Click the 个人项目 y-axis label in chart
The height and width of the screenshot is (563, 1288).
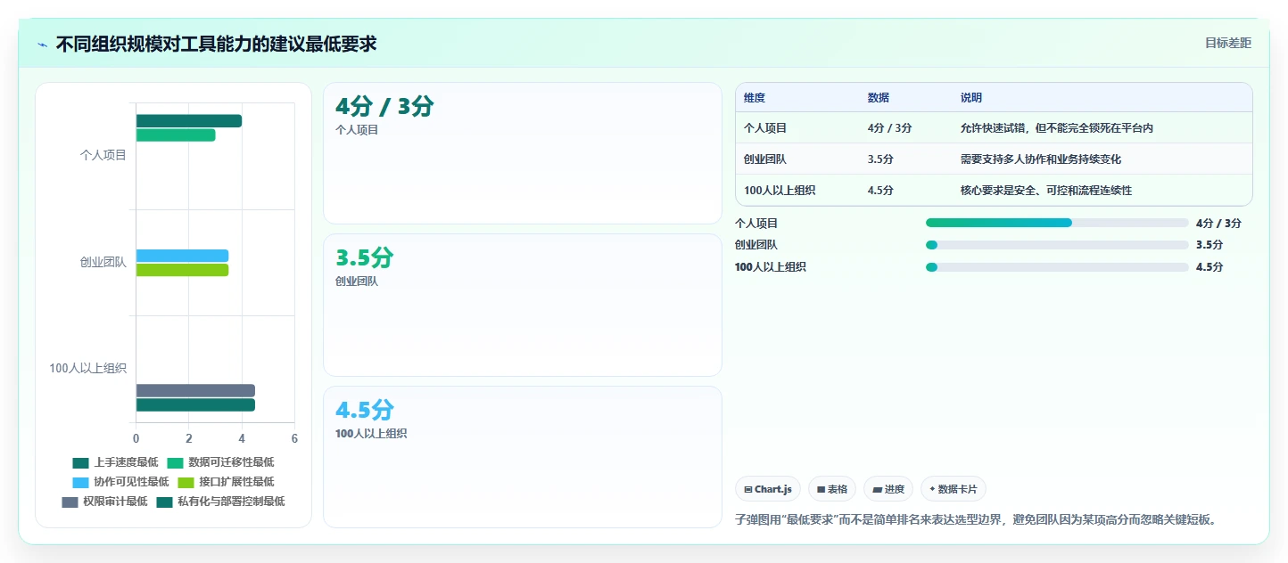point(103,155)
